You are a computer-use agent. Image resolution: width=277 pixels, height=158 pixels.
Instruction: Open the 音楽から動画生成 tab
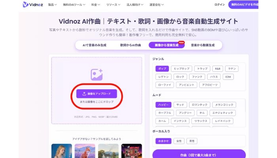coord(203,45)
